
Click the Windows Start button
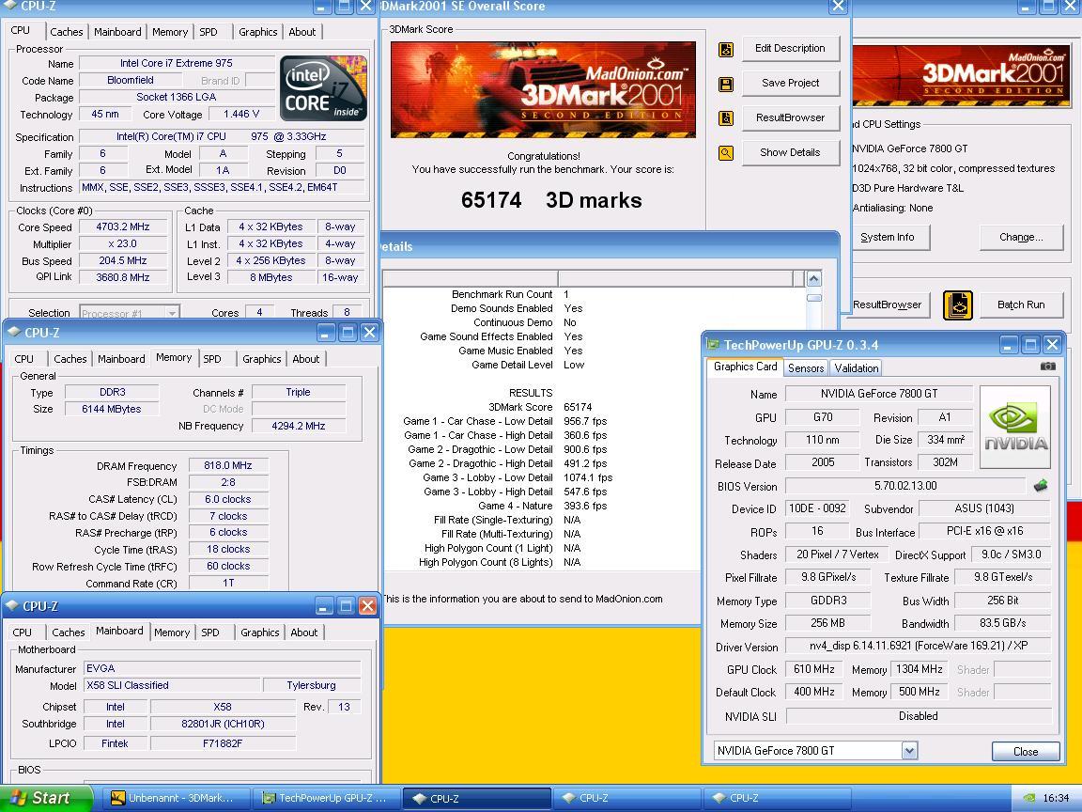pos(45,798)
